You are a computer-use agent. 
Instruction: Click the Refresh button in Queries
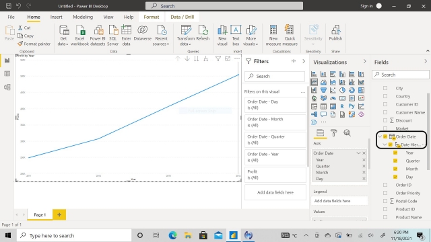tap(203, 33)
